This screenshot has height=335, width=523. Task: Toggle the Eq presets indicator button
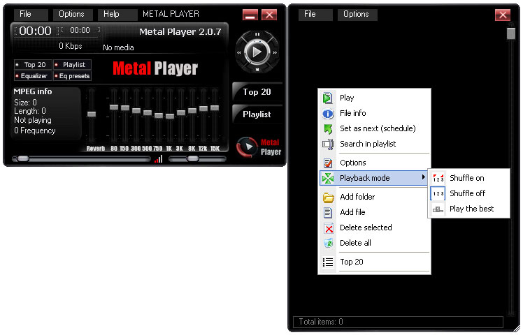tap(72, 76)
